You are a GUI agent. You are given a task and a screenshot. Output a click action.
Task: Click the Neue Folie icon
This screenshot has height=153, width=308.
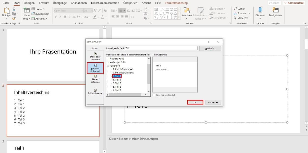pos(26,10)
